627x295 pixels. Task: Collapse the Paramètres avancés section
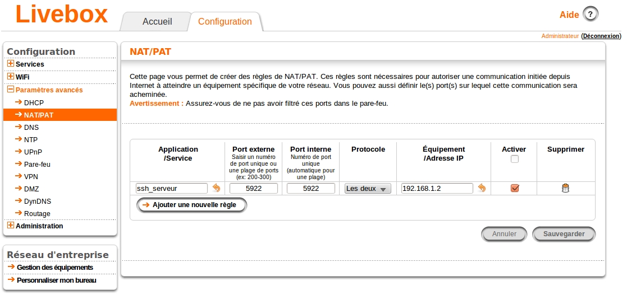11,90
